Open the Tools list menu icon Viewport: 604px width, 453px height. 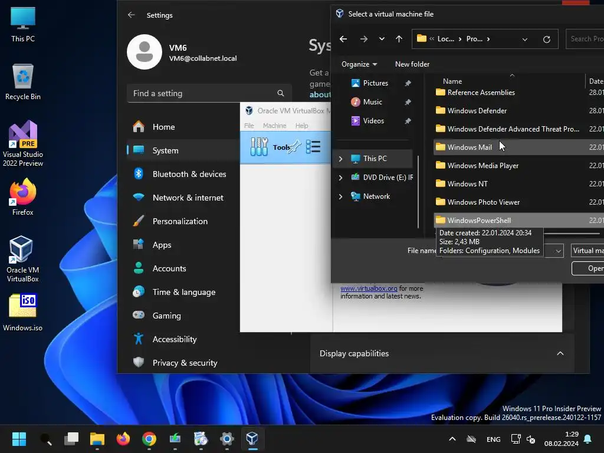[313, 147]
